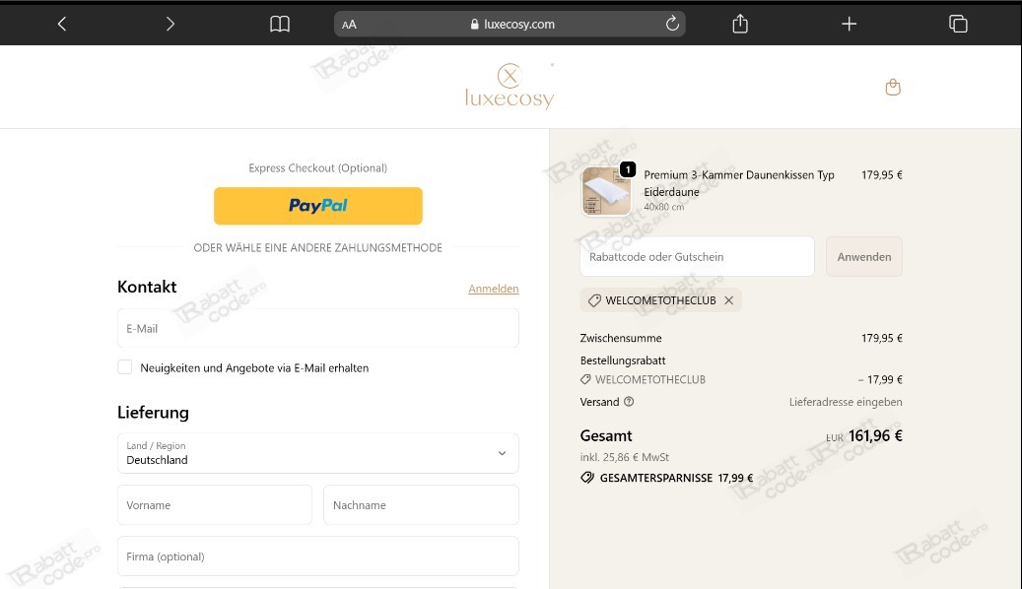Click the PayPal express checkout button
This screenshot has height=589, width=1022.
pyautogui.click(x=317, y=206)
